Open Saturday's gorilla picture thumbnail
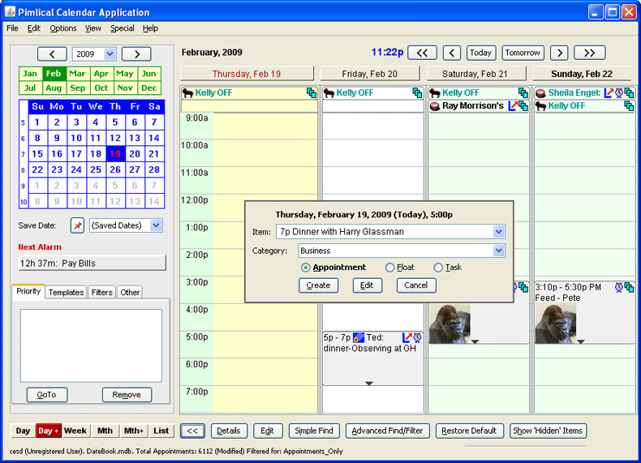Screen dimensions: 641x463 [x=450, y=324]
